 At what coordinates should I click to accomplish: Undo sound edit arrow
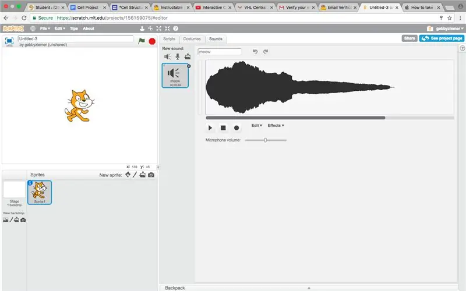point(255,51)
